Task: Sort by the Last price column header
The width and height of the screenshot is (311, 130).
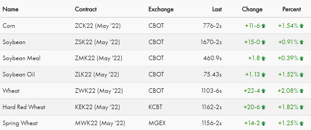Action: (x=217, y=9)
